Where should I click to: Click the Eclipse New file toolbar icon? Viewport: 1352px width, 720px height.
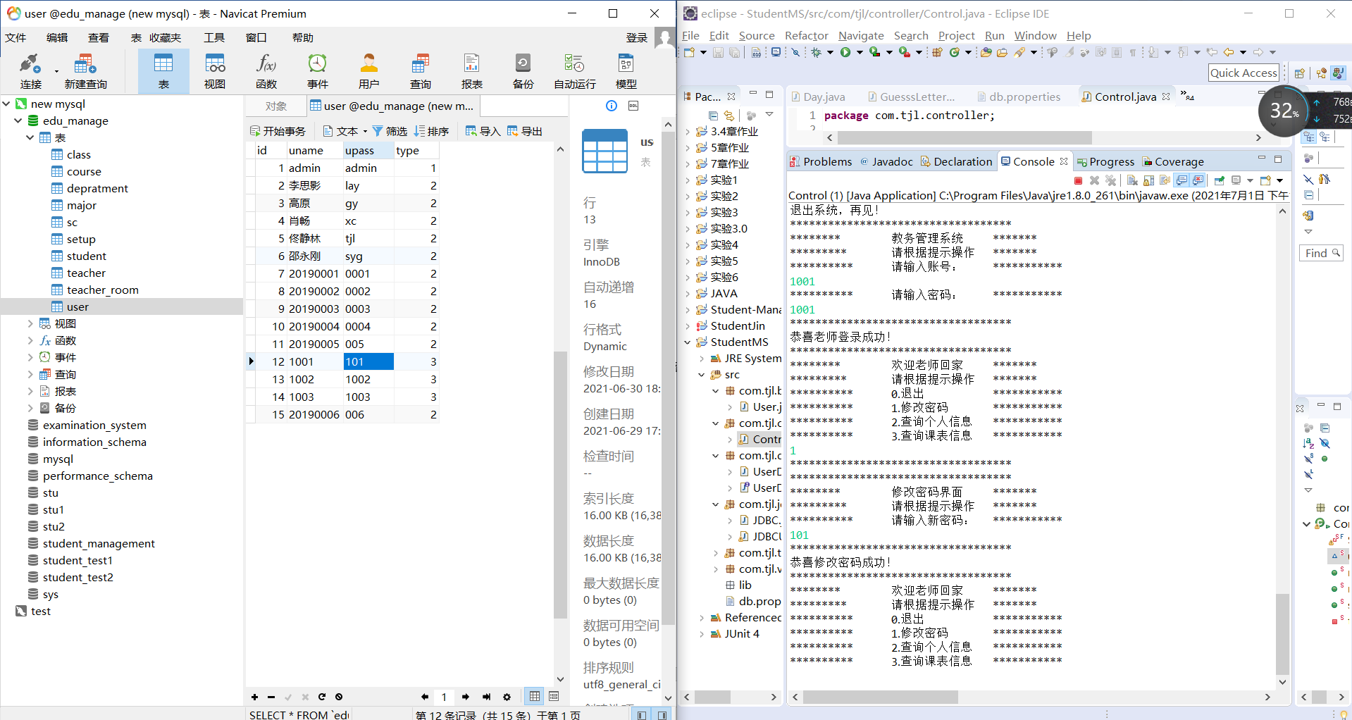coord(689,52)
